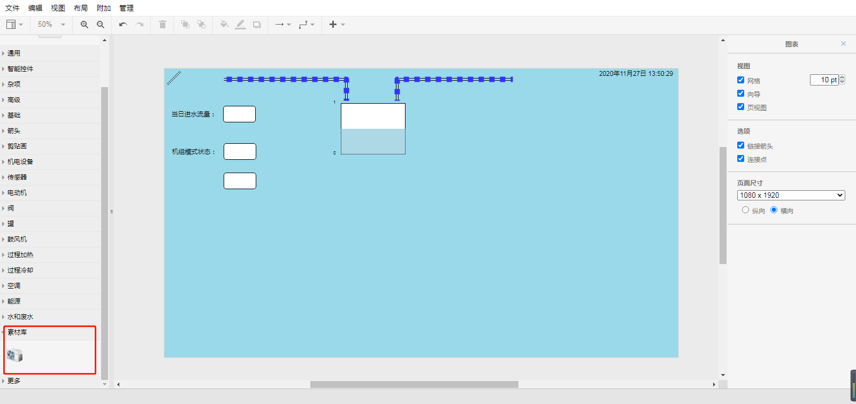Image resolution: width=856 pixels, height=404 pixels.
Task: Expand the 能源 shape category
Action: (50, 301)
